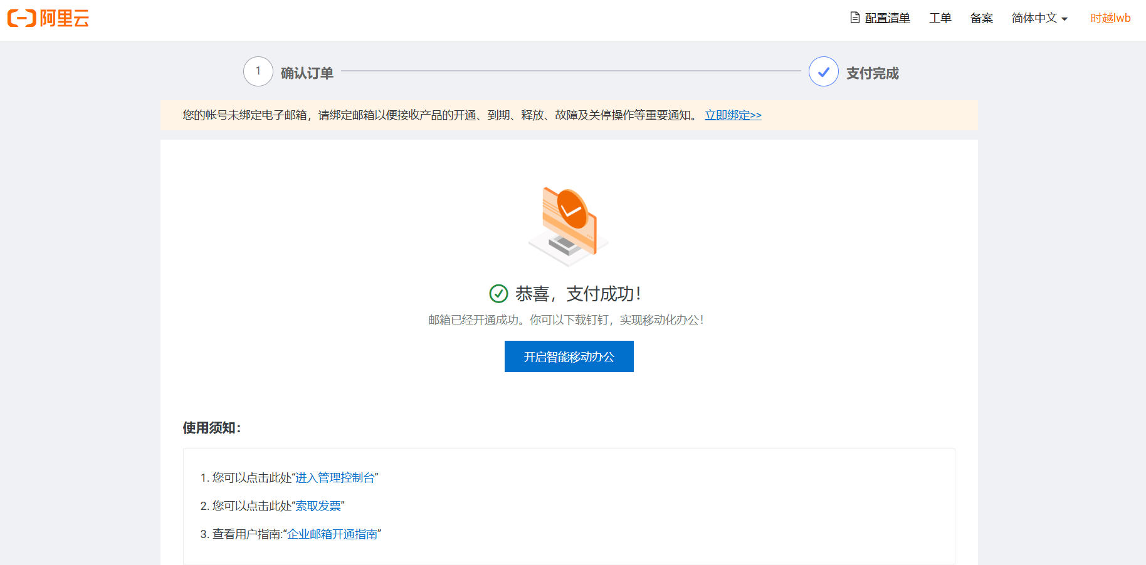1146x565 pixels.
Task: Open 配置清单 in the top navigation
Action: click(887, 18)
